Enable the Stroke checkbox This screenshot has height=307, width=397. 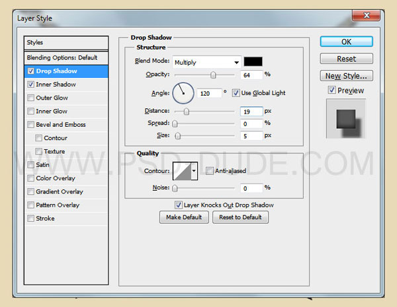30,219
